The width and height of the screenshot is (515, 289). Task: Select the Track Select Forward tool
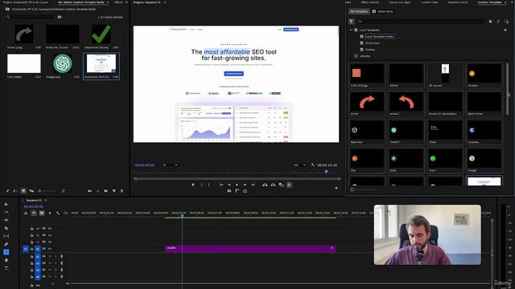pos(6,212)
